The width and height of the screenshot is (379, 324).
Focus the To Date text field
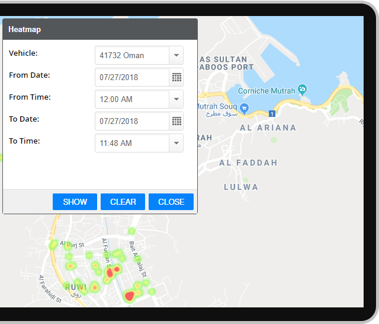tap(132, 121)
